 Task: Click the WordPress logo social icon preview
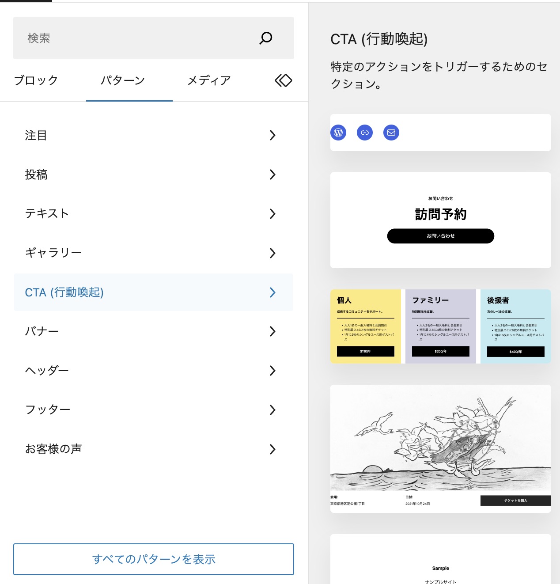tap(338, 133)
